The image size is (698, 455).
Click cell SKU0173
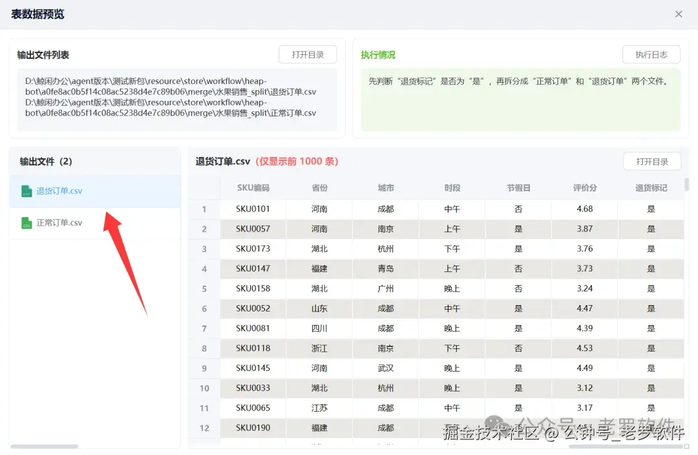(x=253, y=249)
